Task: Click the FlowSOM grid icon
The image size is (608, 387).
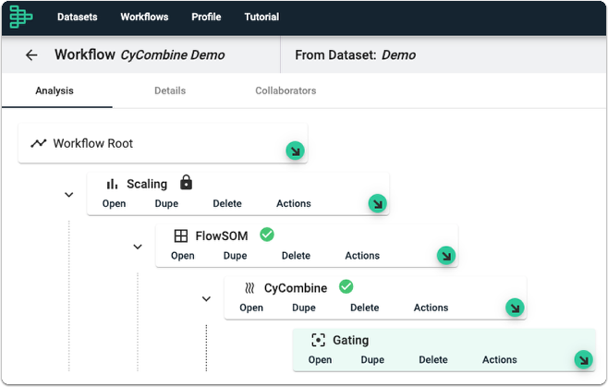Action: pyautogui.click(x=181, y=236)
